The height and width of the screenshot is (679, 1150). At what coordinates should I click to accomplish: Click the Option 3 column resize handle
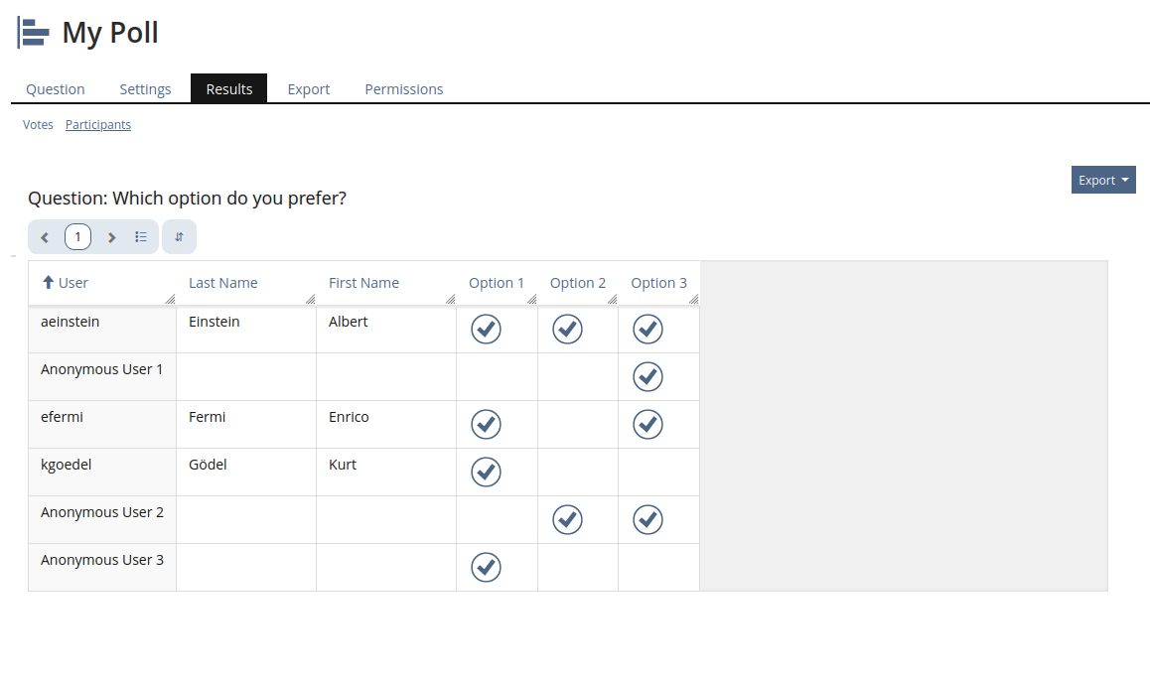[x=693, y=299]
